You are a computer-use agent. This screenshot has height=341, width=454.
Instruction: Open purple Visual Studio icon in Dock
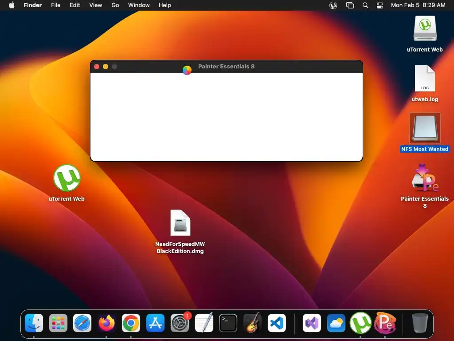tap(312, 323)
